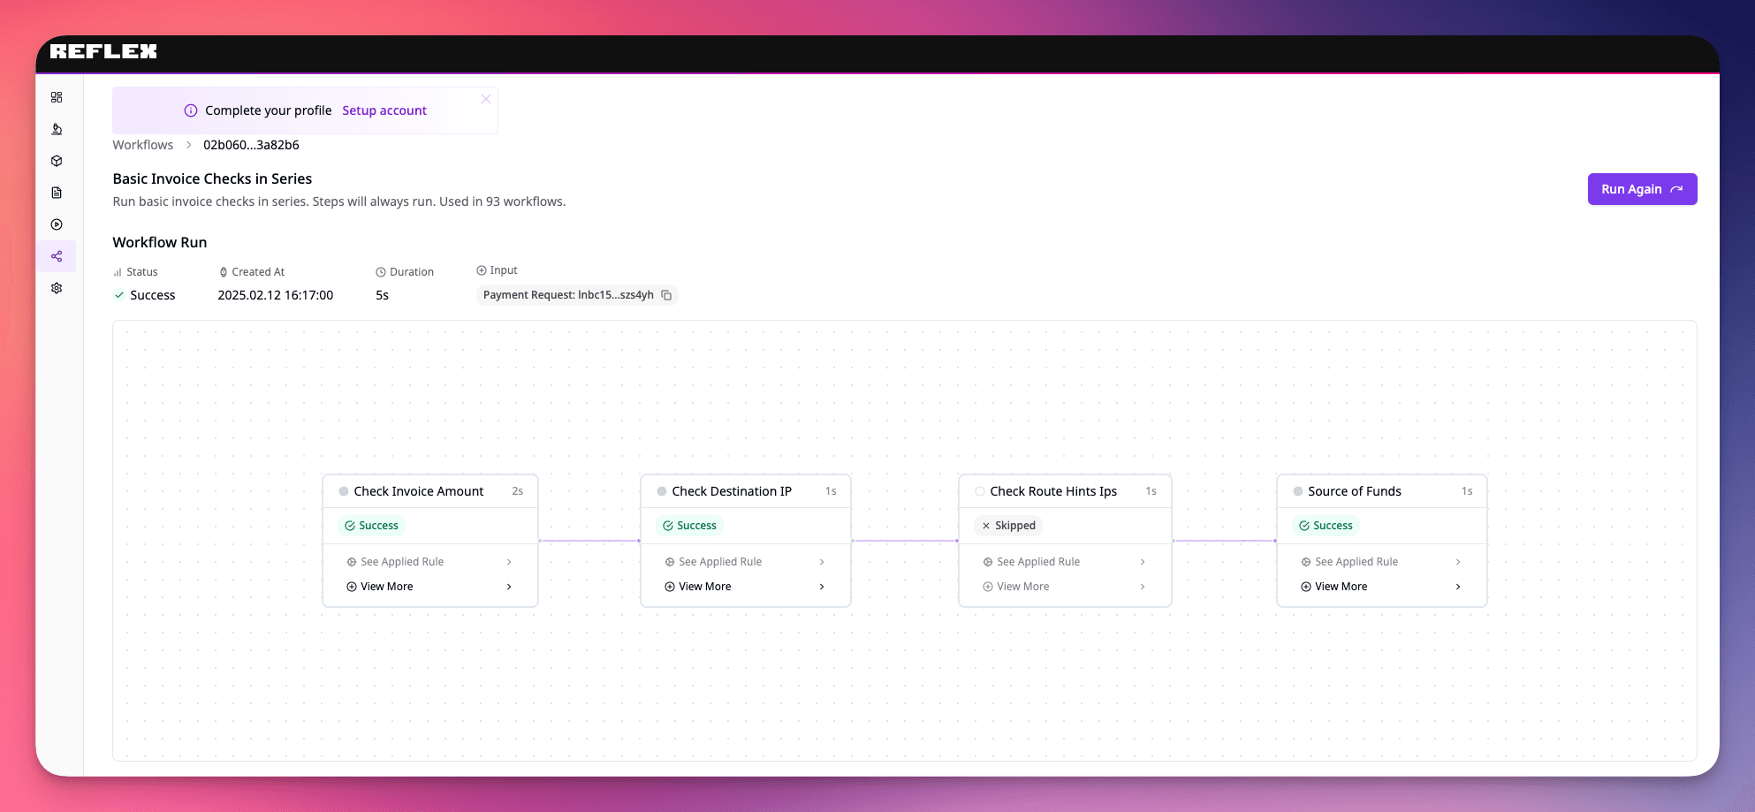
Task: Select the runs play icon in the sidebar
Action: point(57,224)
